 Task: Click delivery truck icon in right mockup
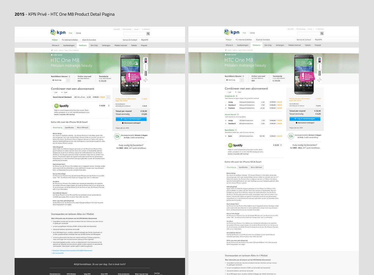click(291, 136)
